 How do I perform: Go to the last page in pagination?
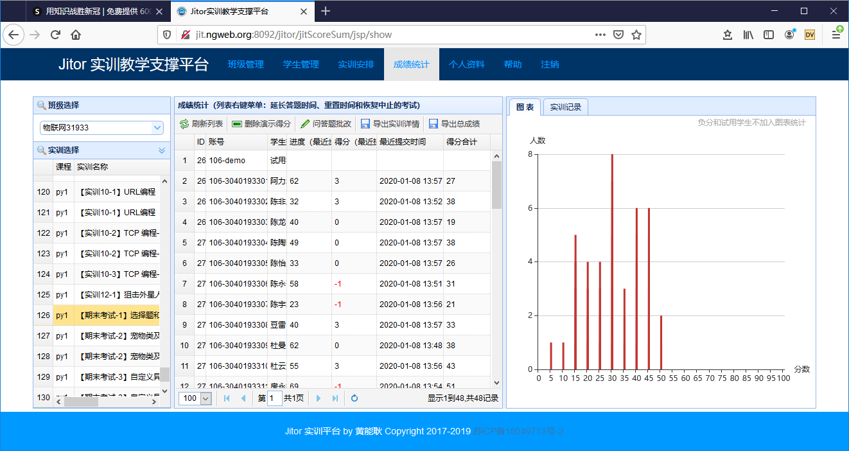335,398
